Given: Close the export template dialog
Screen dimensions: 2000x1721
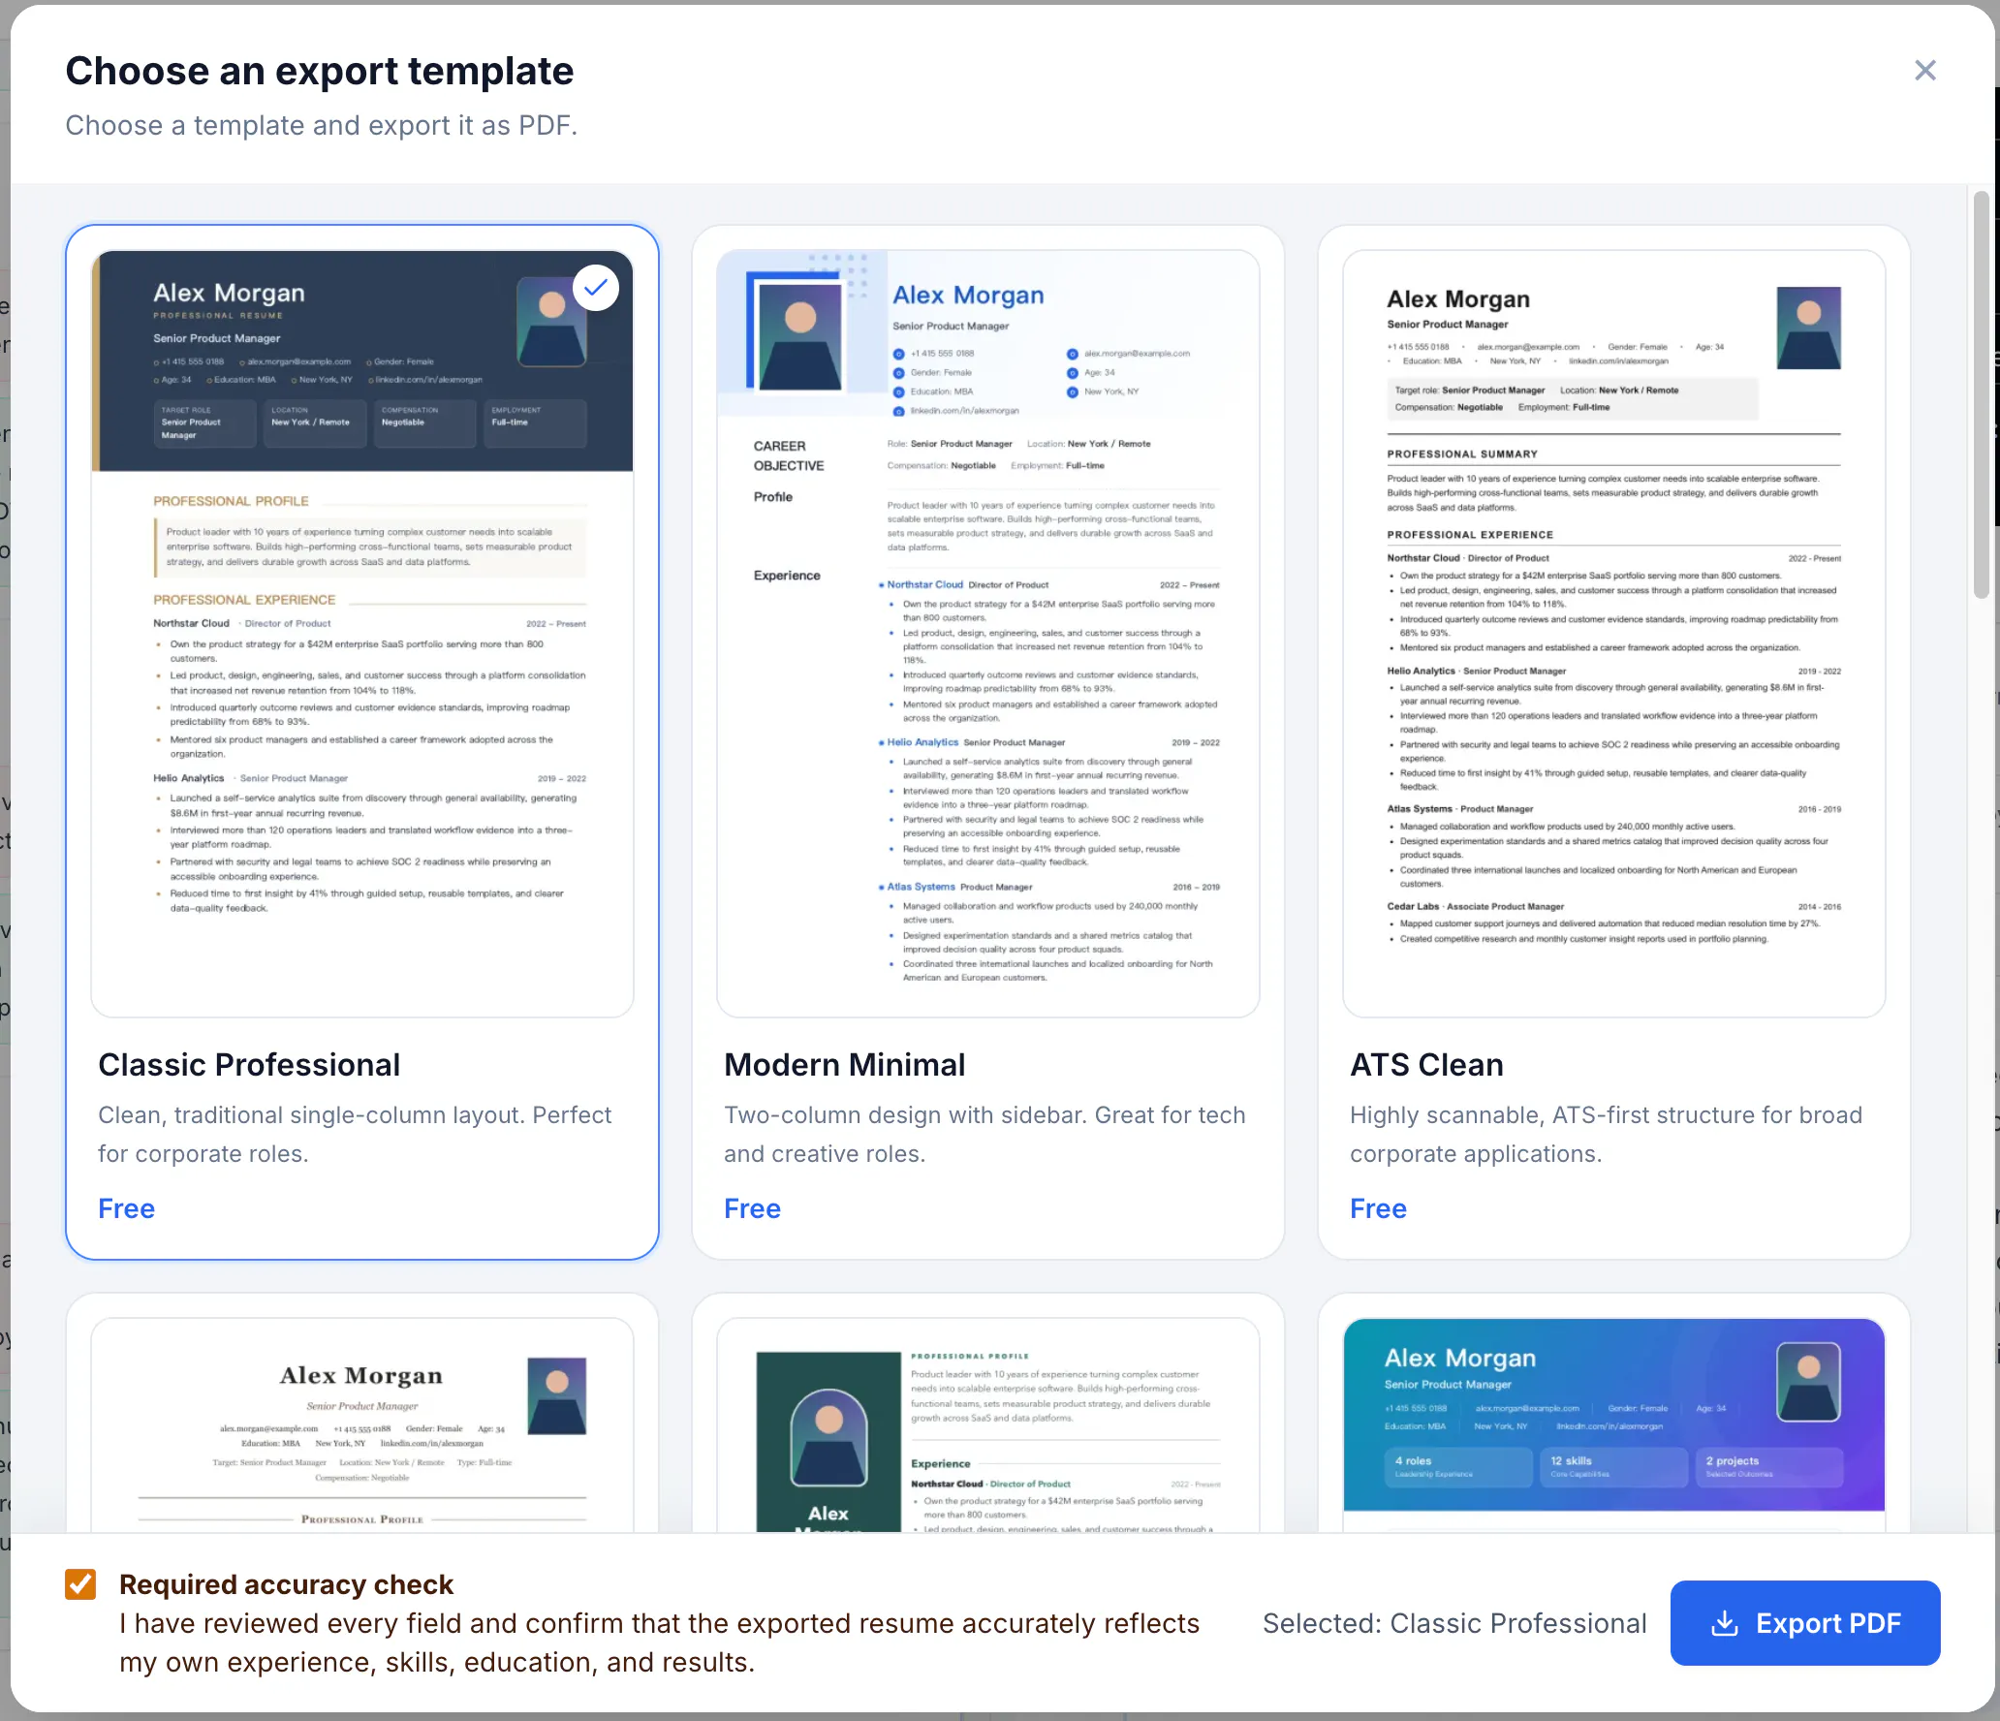Looking at the screenshot, I should tap(1924, 71).
